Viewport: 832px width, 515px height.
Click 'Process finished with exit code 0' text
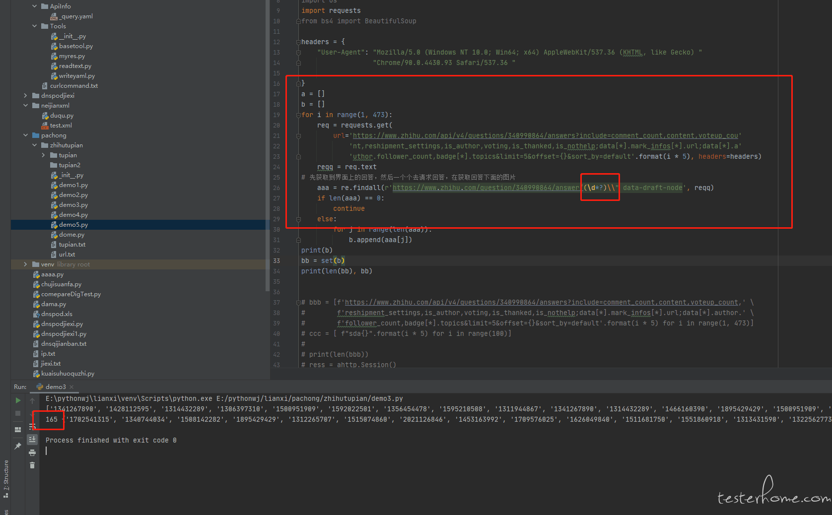pos(111,441)
